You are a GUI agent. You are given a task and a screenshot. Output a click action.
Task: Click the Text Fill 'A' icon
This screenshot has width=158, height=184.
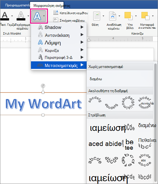pos(5,16)
